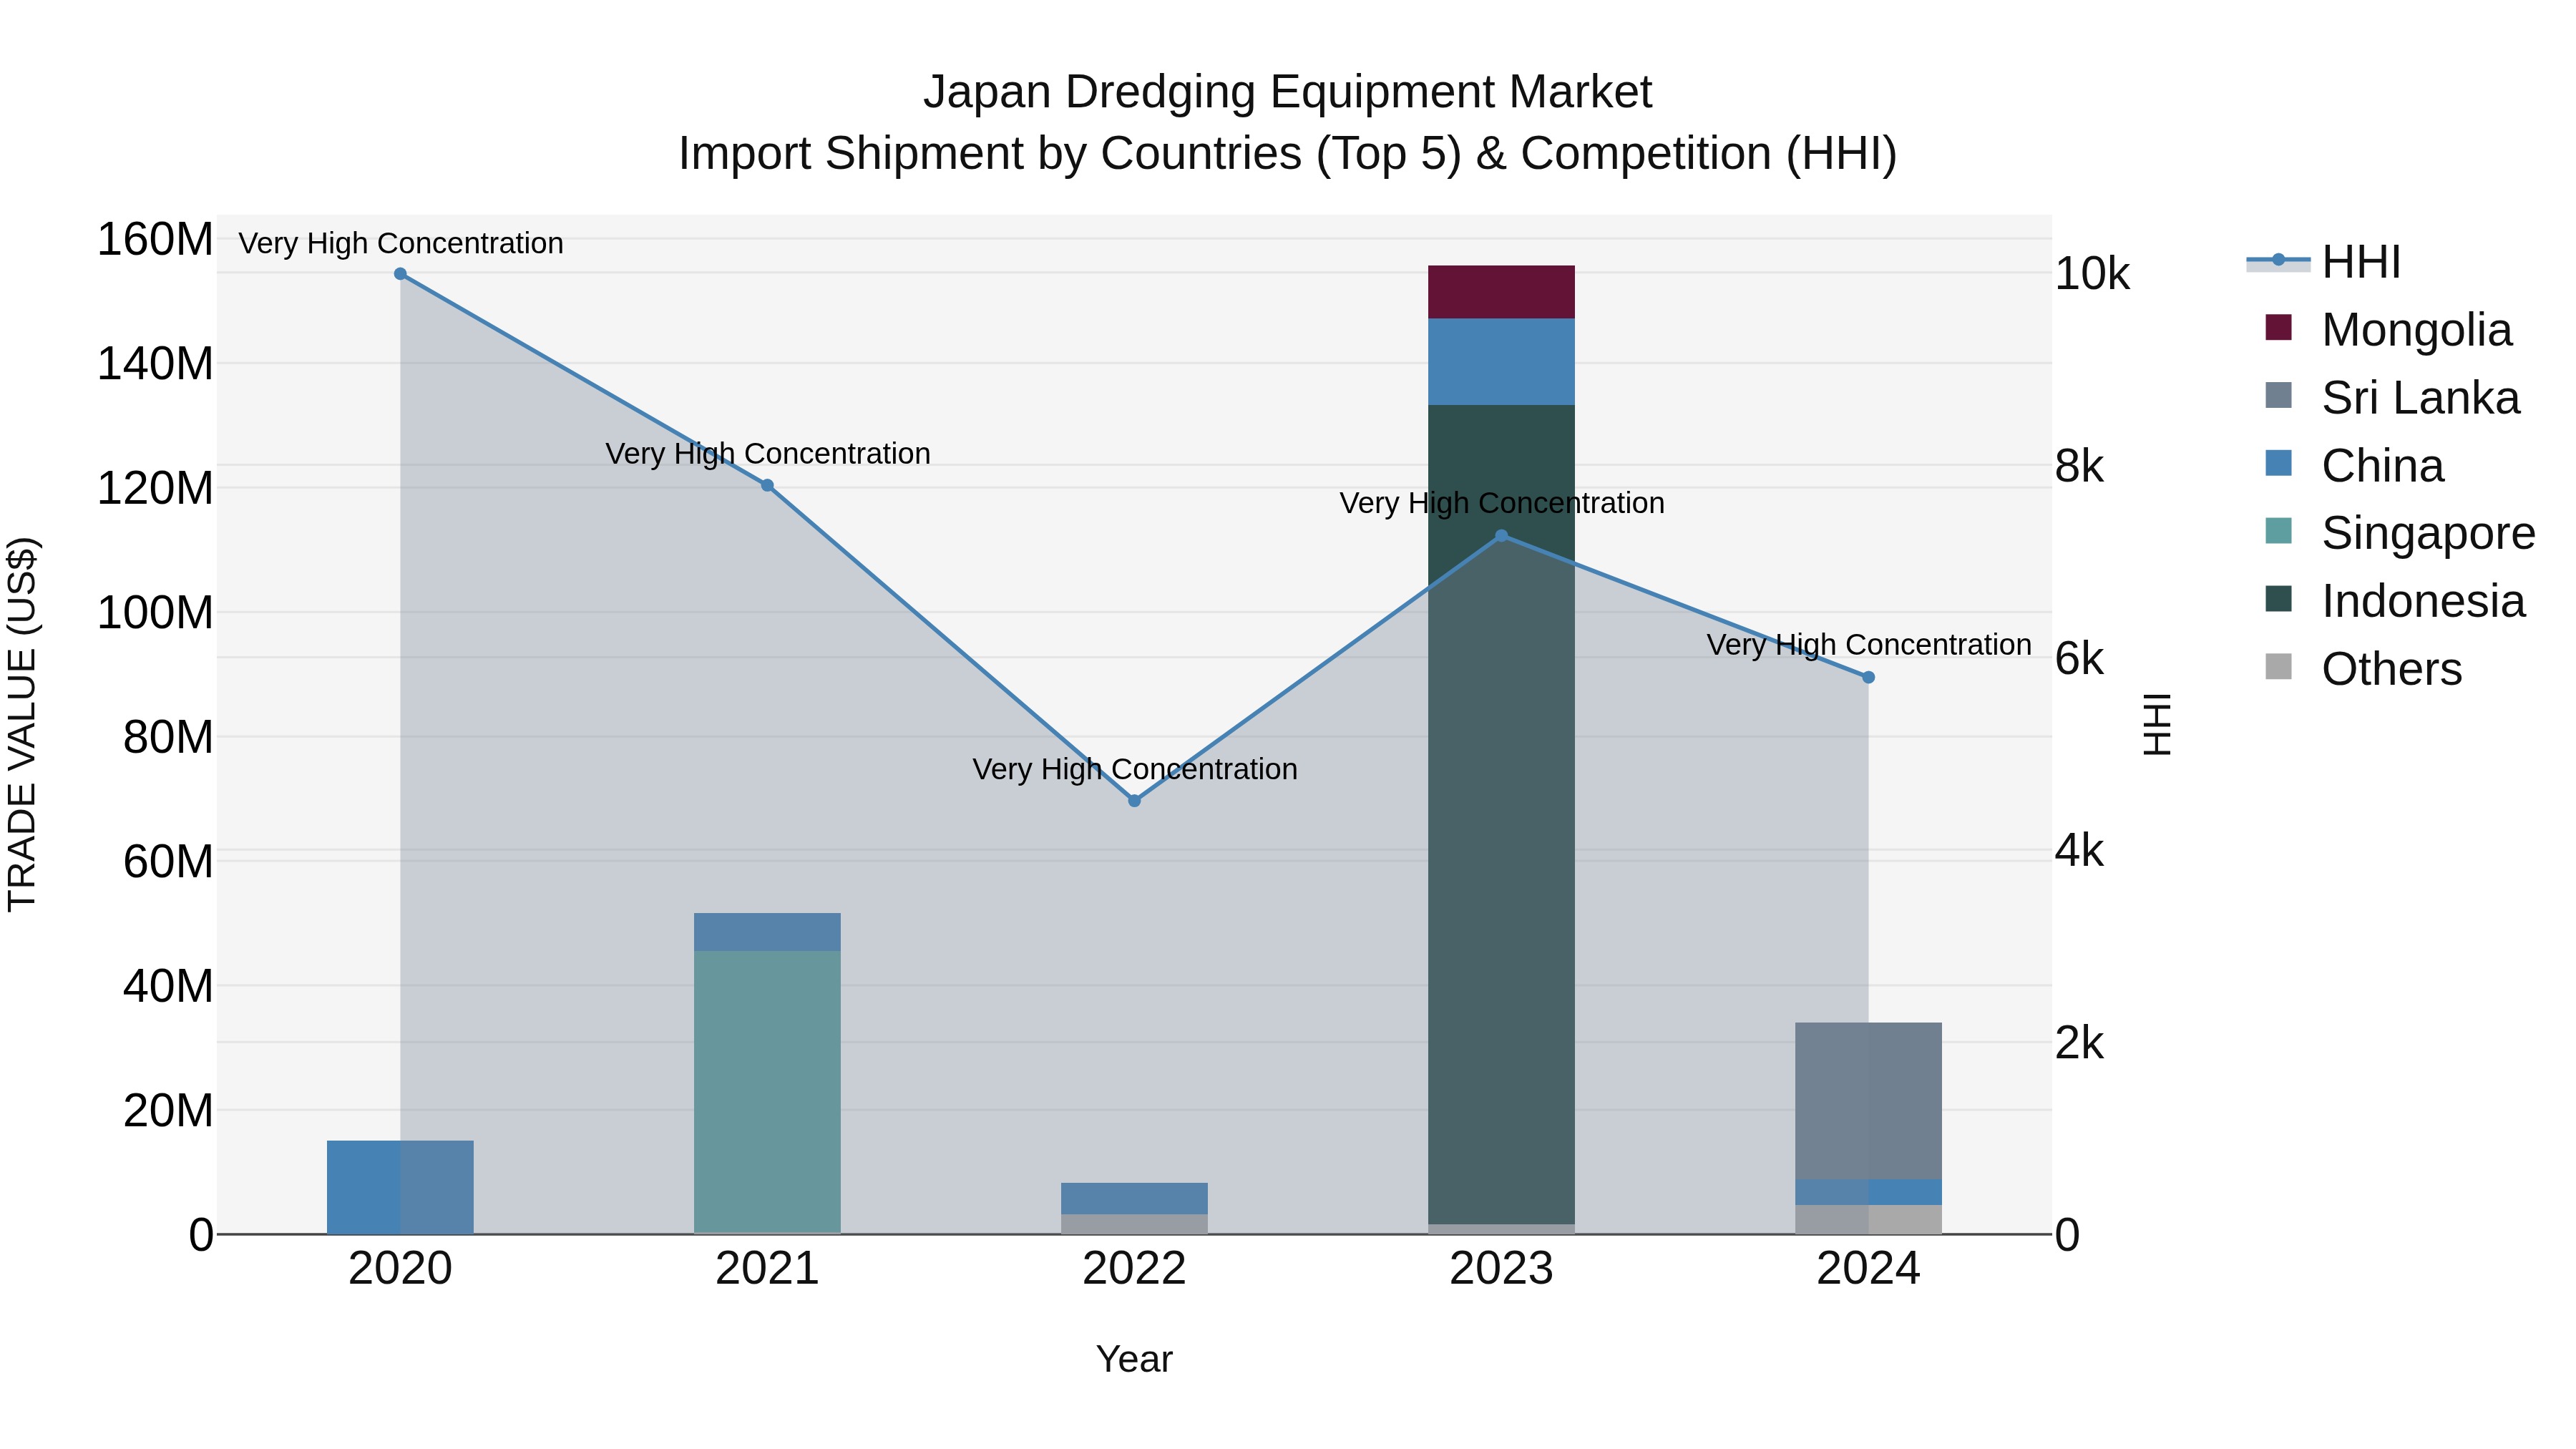
Task: Toggle the Singapore legend entry
Action: [x=2400, y=533]
